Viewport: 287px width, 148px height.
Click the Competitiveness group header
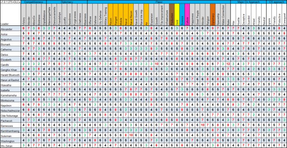[x=34, y=2]
